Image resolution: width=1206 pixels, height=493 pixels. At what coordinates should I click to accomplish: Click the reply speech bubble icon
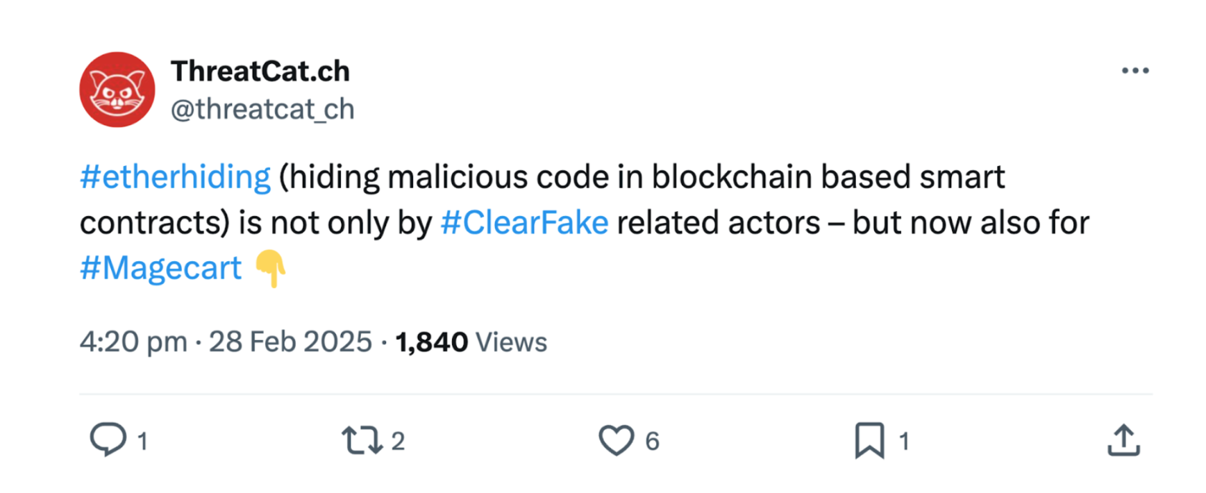click(108, 440)
